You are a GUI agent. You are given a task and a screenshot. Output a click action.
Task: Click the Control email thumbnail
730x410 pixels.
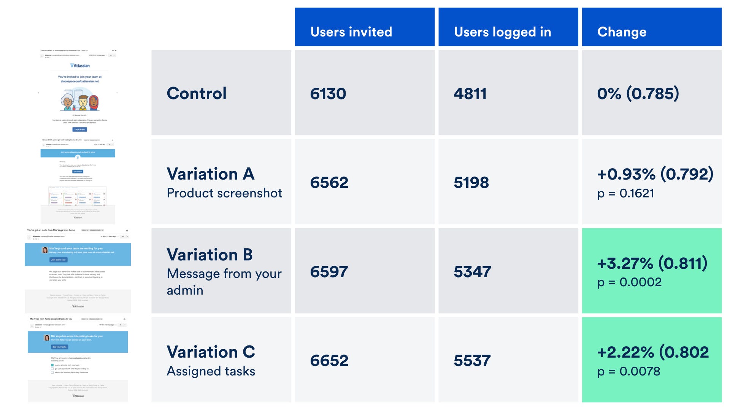pyautogui.click(x=78, y=91)
